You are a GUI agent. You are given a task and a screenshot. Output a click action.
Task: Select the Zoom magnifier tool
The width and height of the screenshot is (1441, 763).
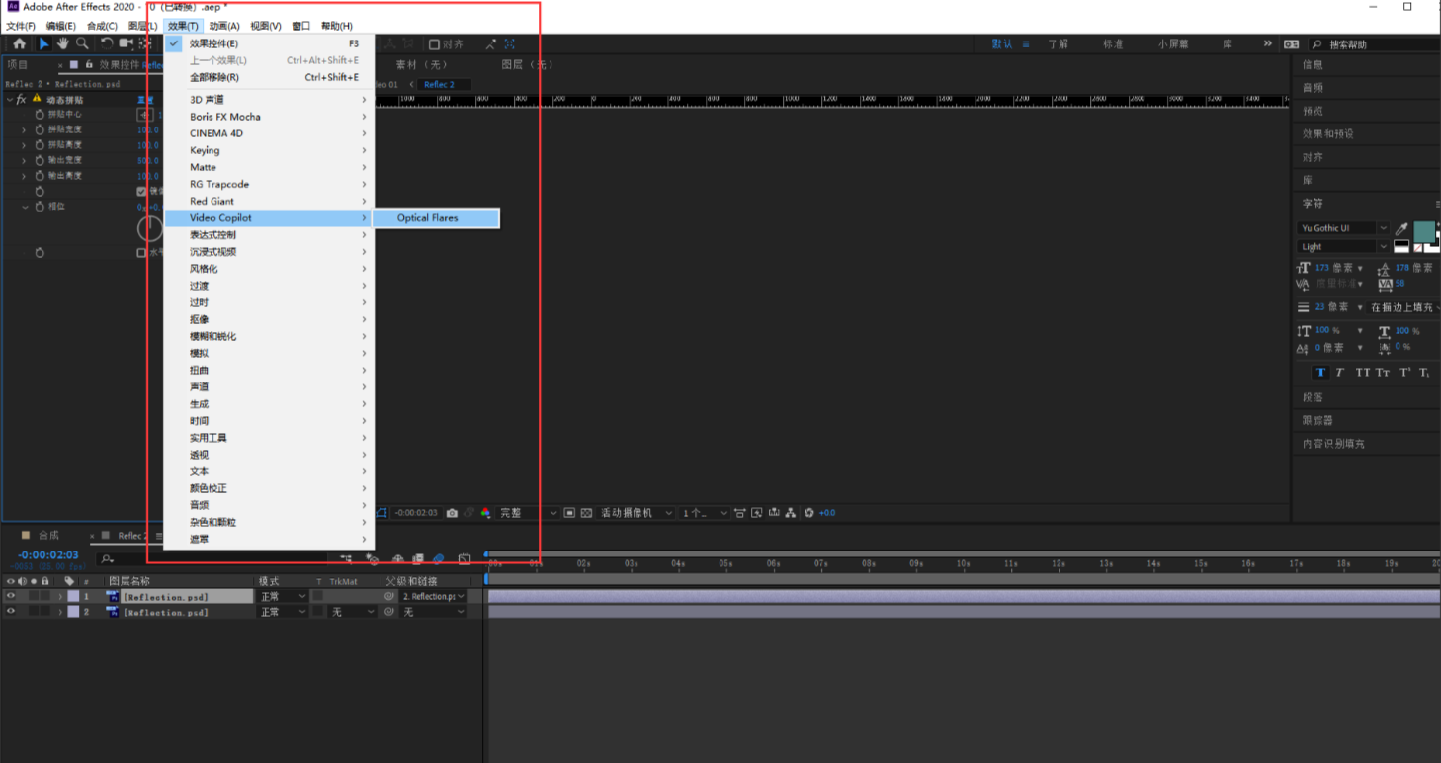pos(82,44)
